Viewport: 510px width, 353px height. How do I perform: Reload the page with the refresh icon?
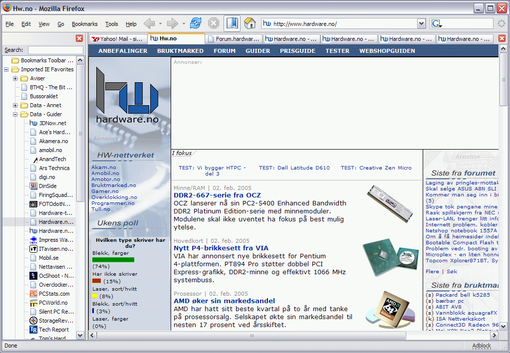coord(196,23)
